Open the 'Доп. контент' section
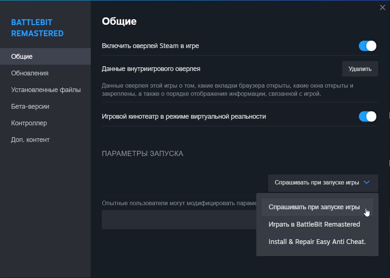 tap(30, 140)
